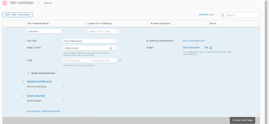Open the No IP Allocation Set link

click(193, 41)
